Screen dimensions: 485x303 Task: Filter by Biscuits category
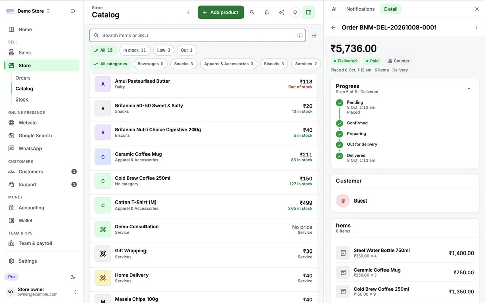[x=274, y=64]
